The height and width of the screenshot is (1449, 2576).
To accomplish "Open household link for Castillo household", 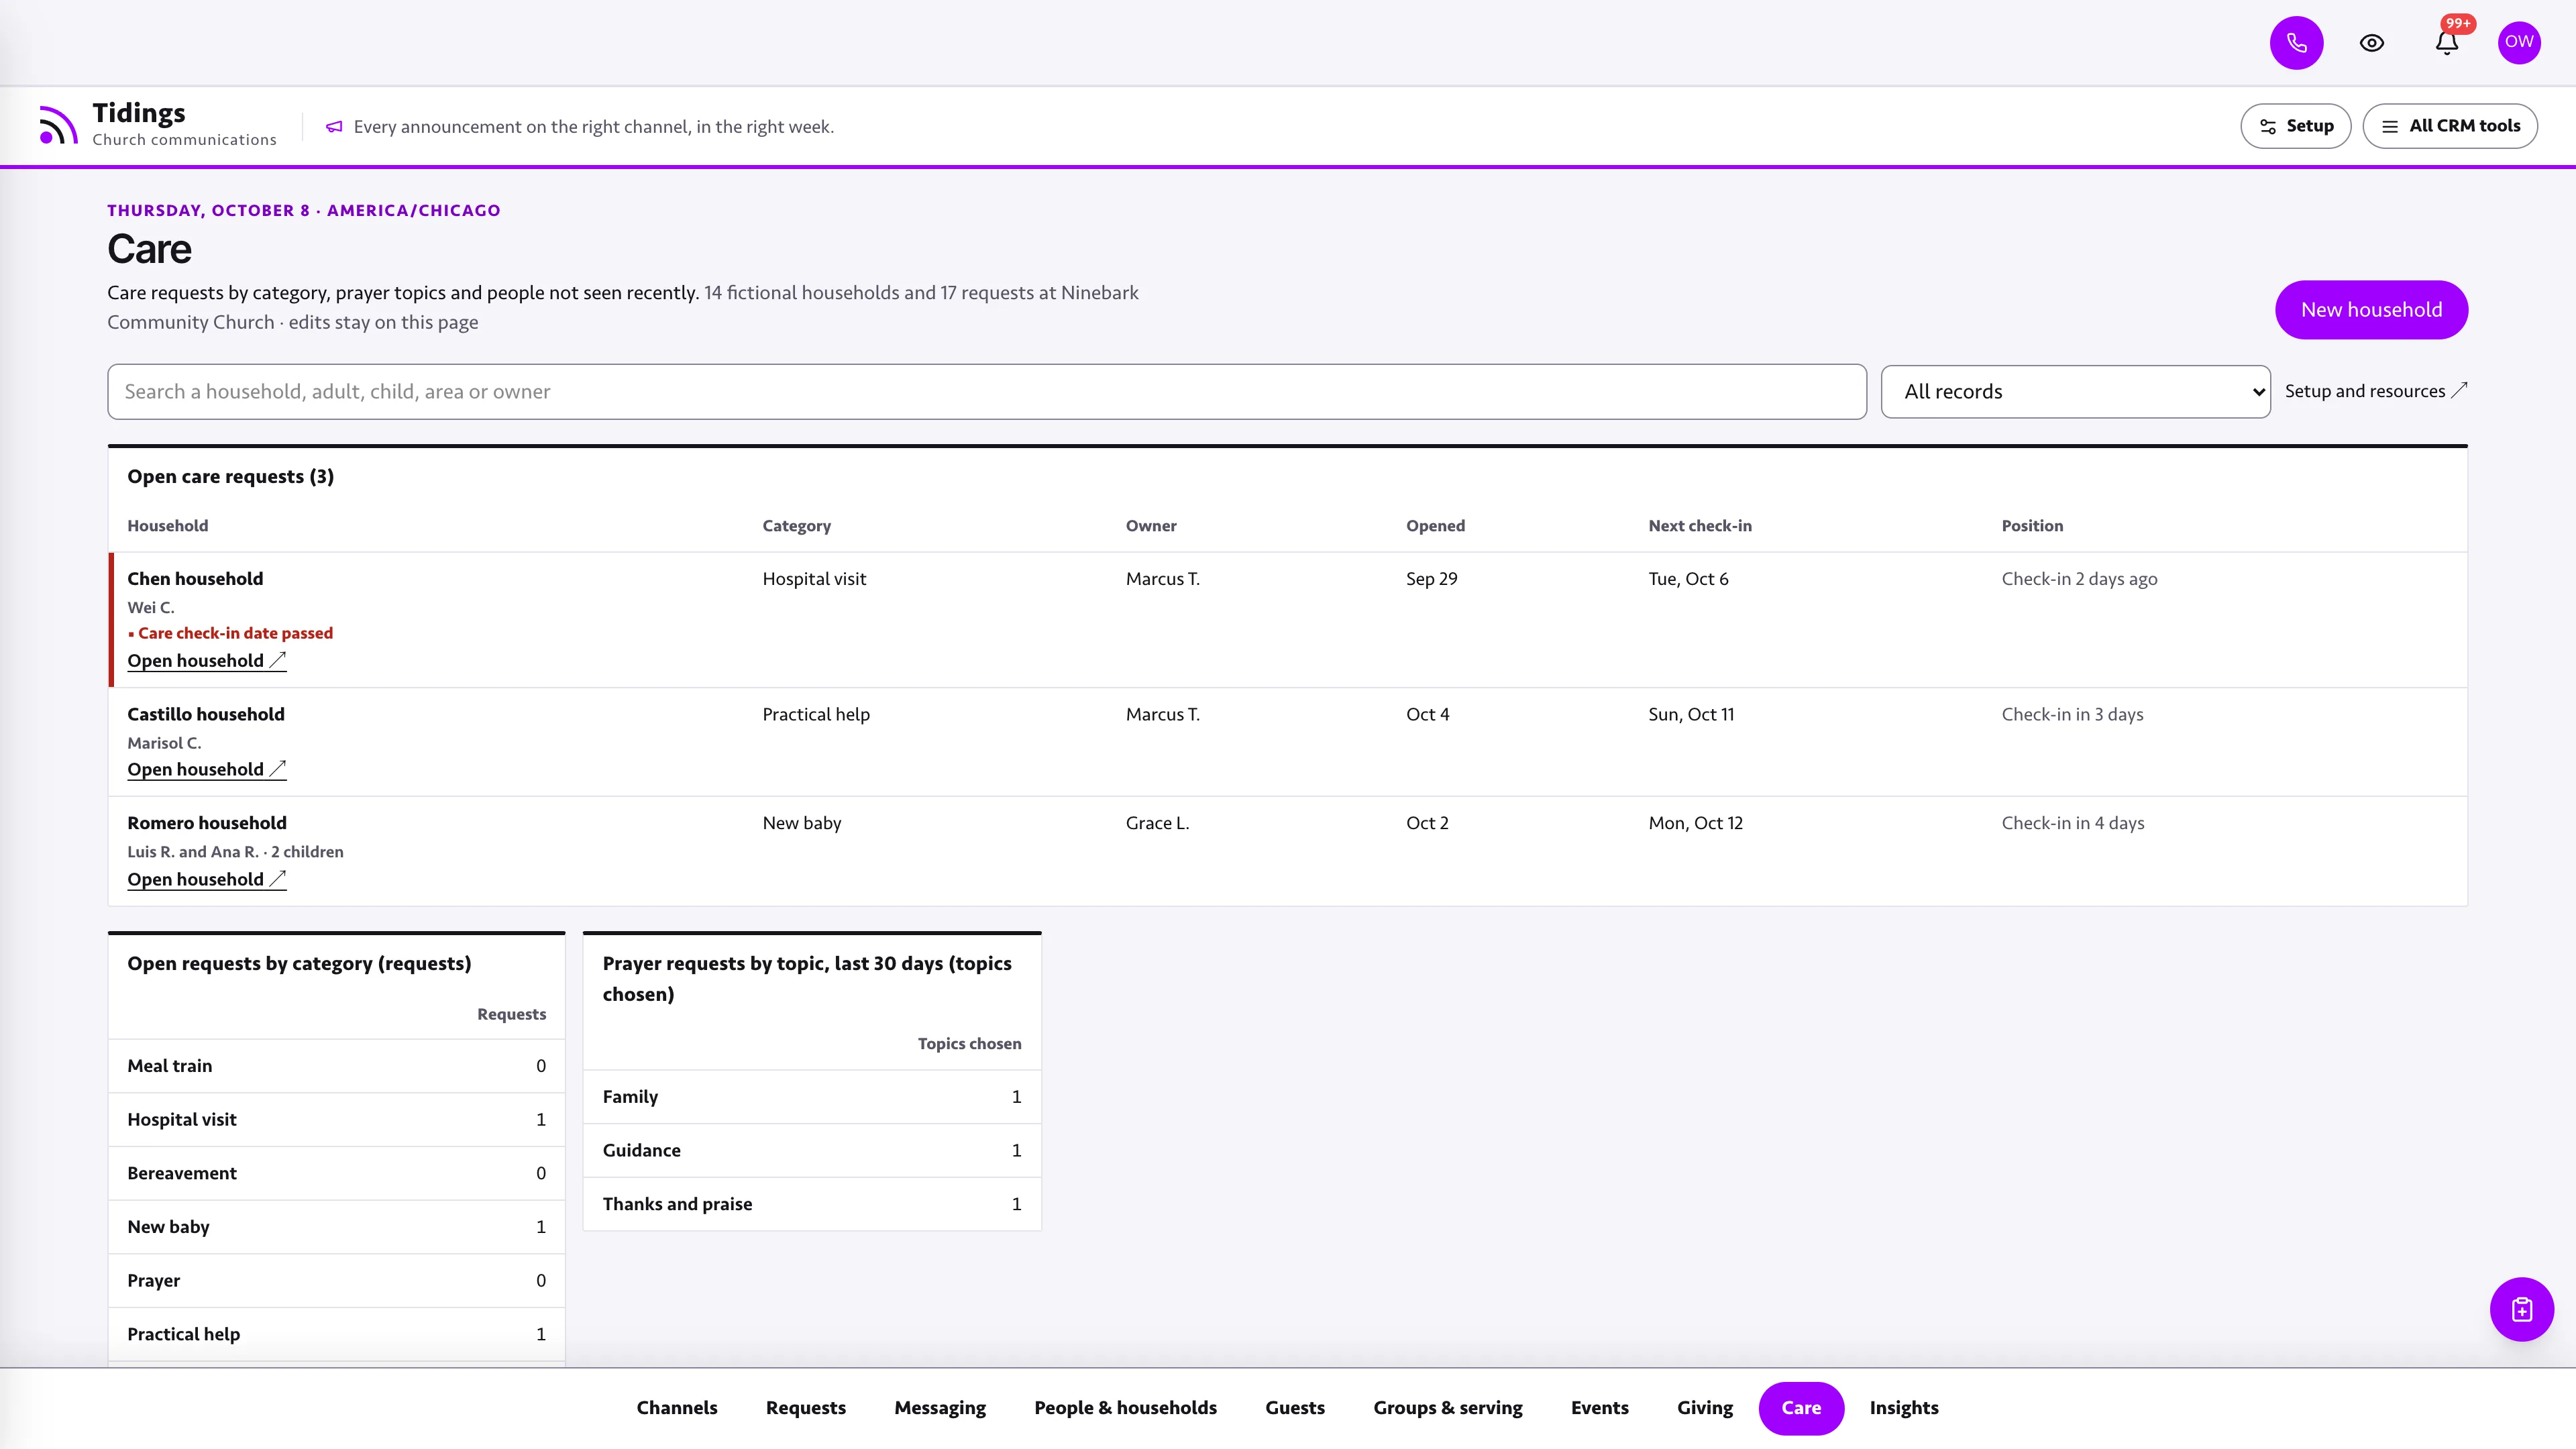I will [206, 770].
